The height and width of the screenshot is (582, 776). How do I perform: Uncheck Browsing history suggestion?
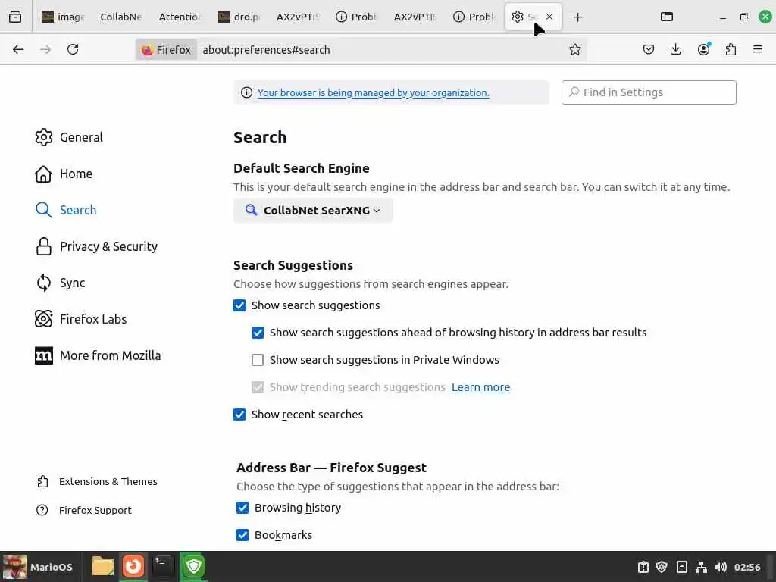(x=242, y=508)
